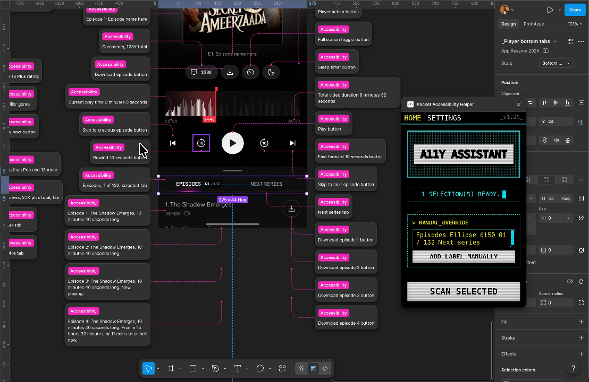Toggle layer visibility eye icon
This screenshot has width=589, height=382.
coord(570,282)
